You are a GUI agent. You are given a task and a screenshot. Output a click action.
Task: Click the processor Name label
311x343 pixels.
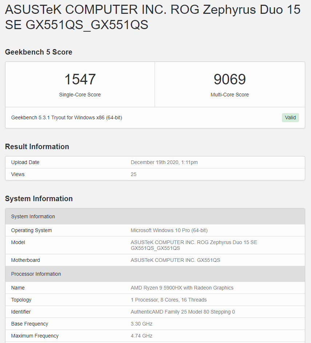pos(18,288)
